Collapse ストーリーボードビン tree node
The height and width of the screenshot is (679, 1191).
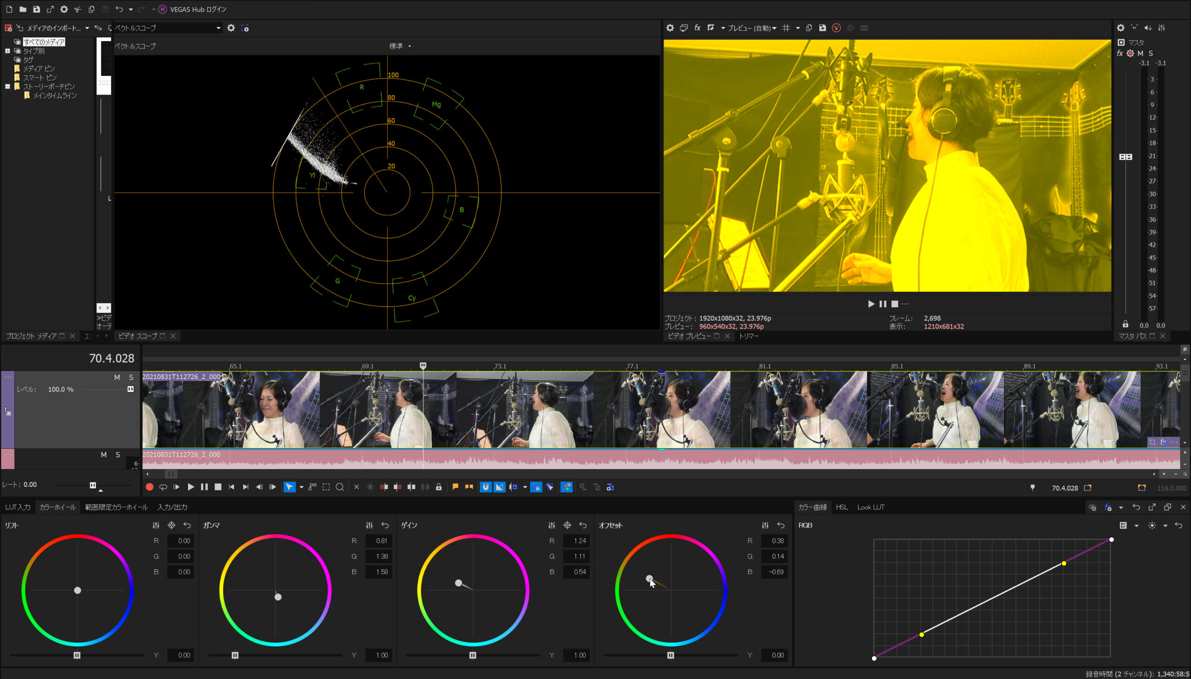[7, 86]
